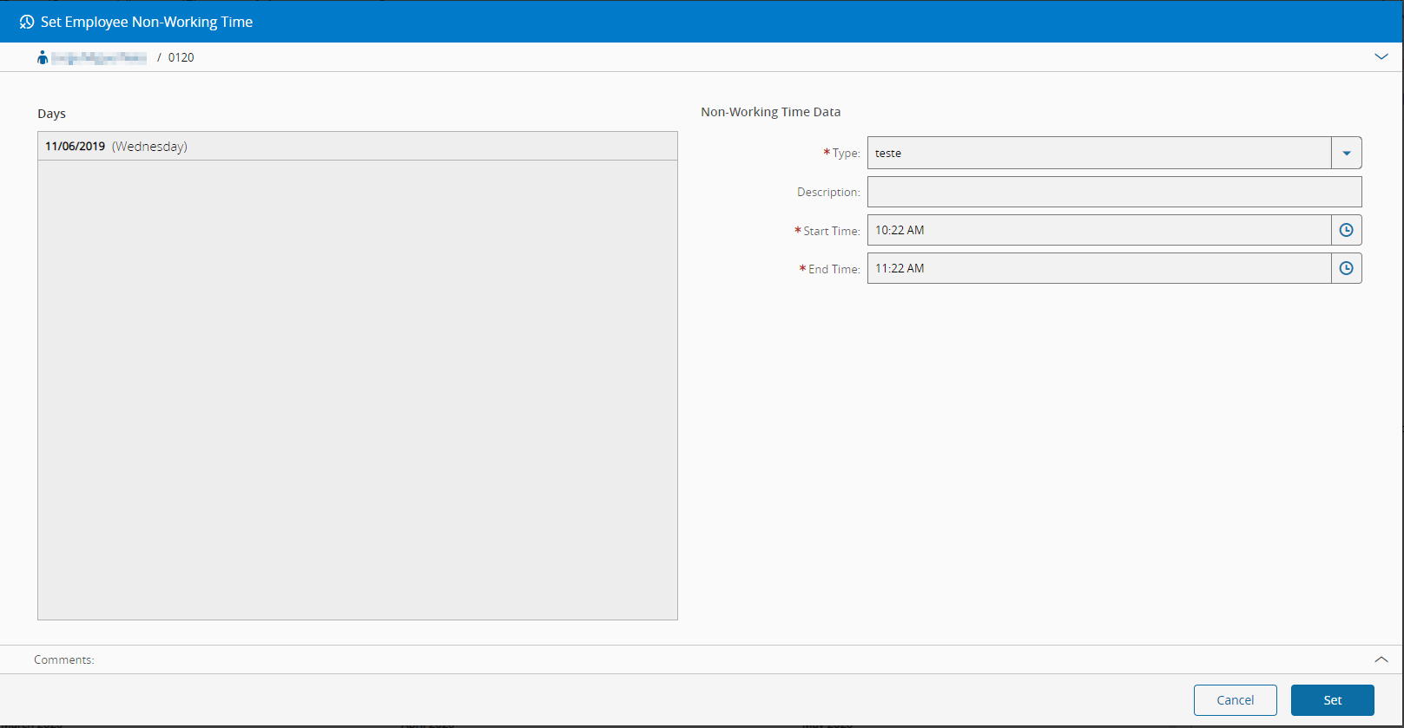
Task: Click into the End Time field 11:22 AM
Action: (x=1099, y=268)
